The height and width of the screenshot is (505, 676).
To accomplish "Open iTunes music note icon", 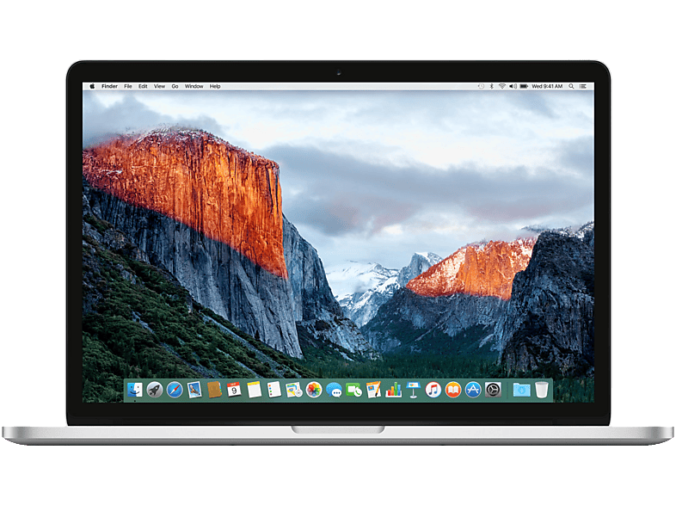I will coord(433,390).
